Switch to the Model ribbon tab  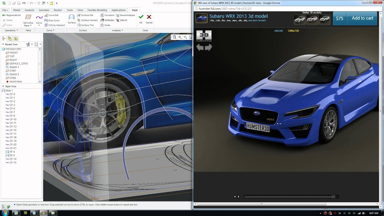(x=17, y=10)
